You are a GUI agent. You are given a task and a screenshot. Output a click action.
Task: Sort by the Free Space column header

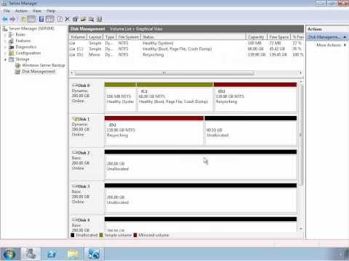tap(279, 37)
